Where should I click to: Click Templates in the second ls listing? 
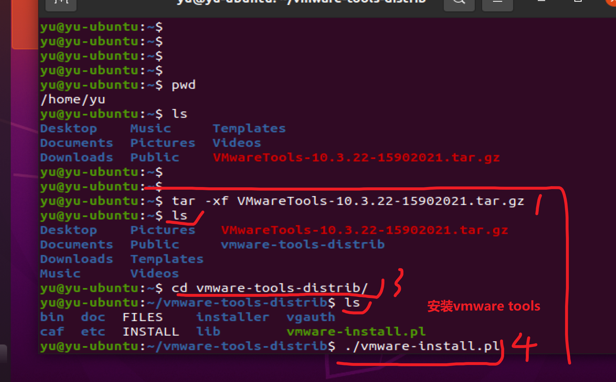click(167, 259)
